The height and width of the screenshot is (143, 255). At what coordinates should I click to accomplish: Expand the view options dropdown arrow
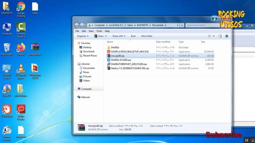click(x=214, y=36)
